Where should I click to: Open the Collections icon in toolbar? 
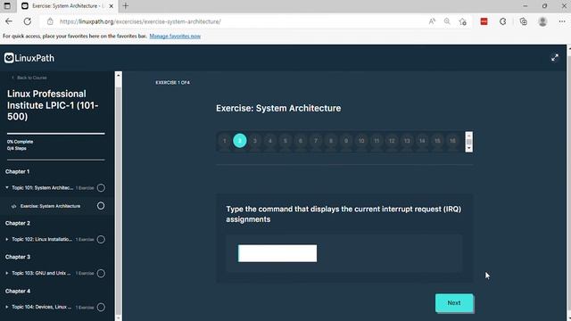[x=524, y=21]
